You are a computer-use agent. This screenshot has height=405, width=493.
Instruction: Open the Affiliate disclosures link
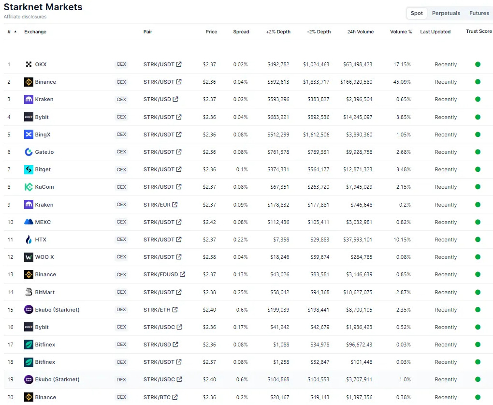tap(25, 16)
